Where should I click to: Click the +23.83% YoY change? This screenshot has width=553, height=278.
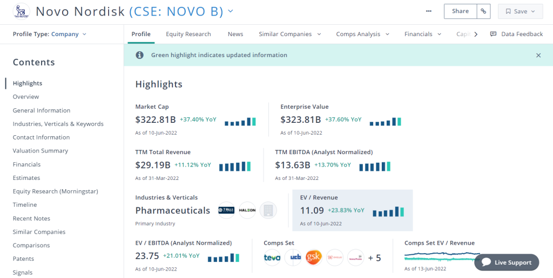point(346,211)
